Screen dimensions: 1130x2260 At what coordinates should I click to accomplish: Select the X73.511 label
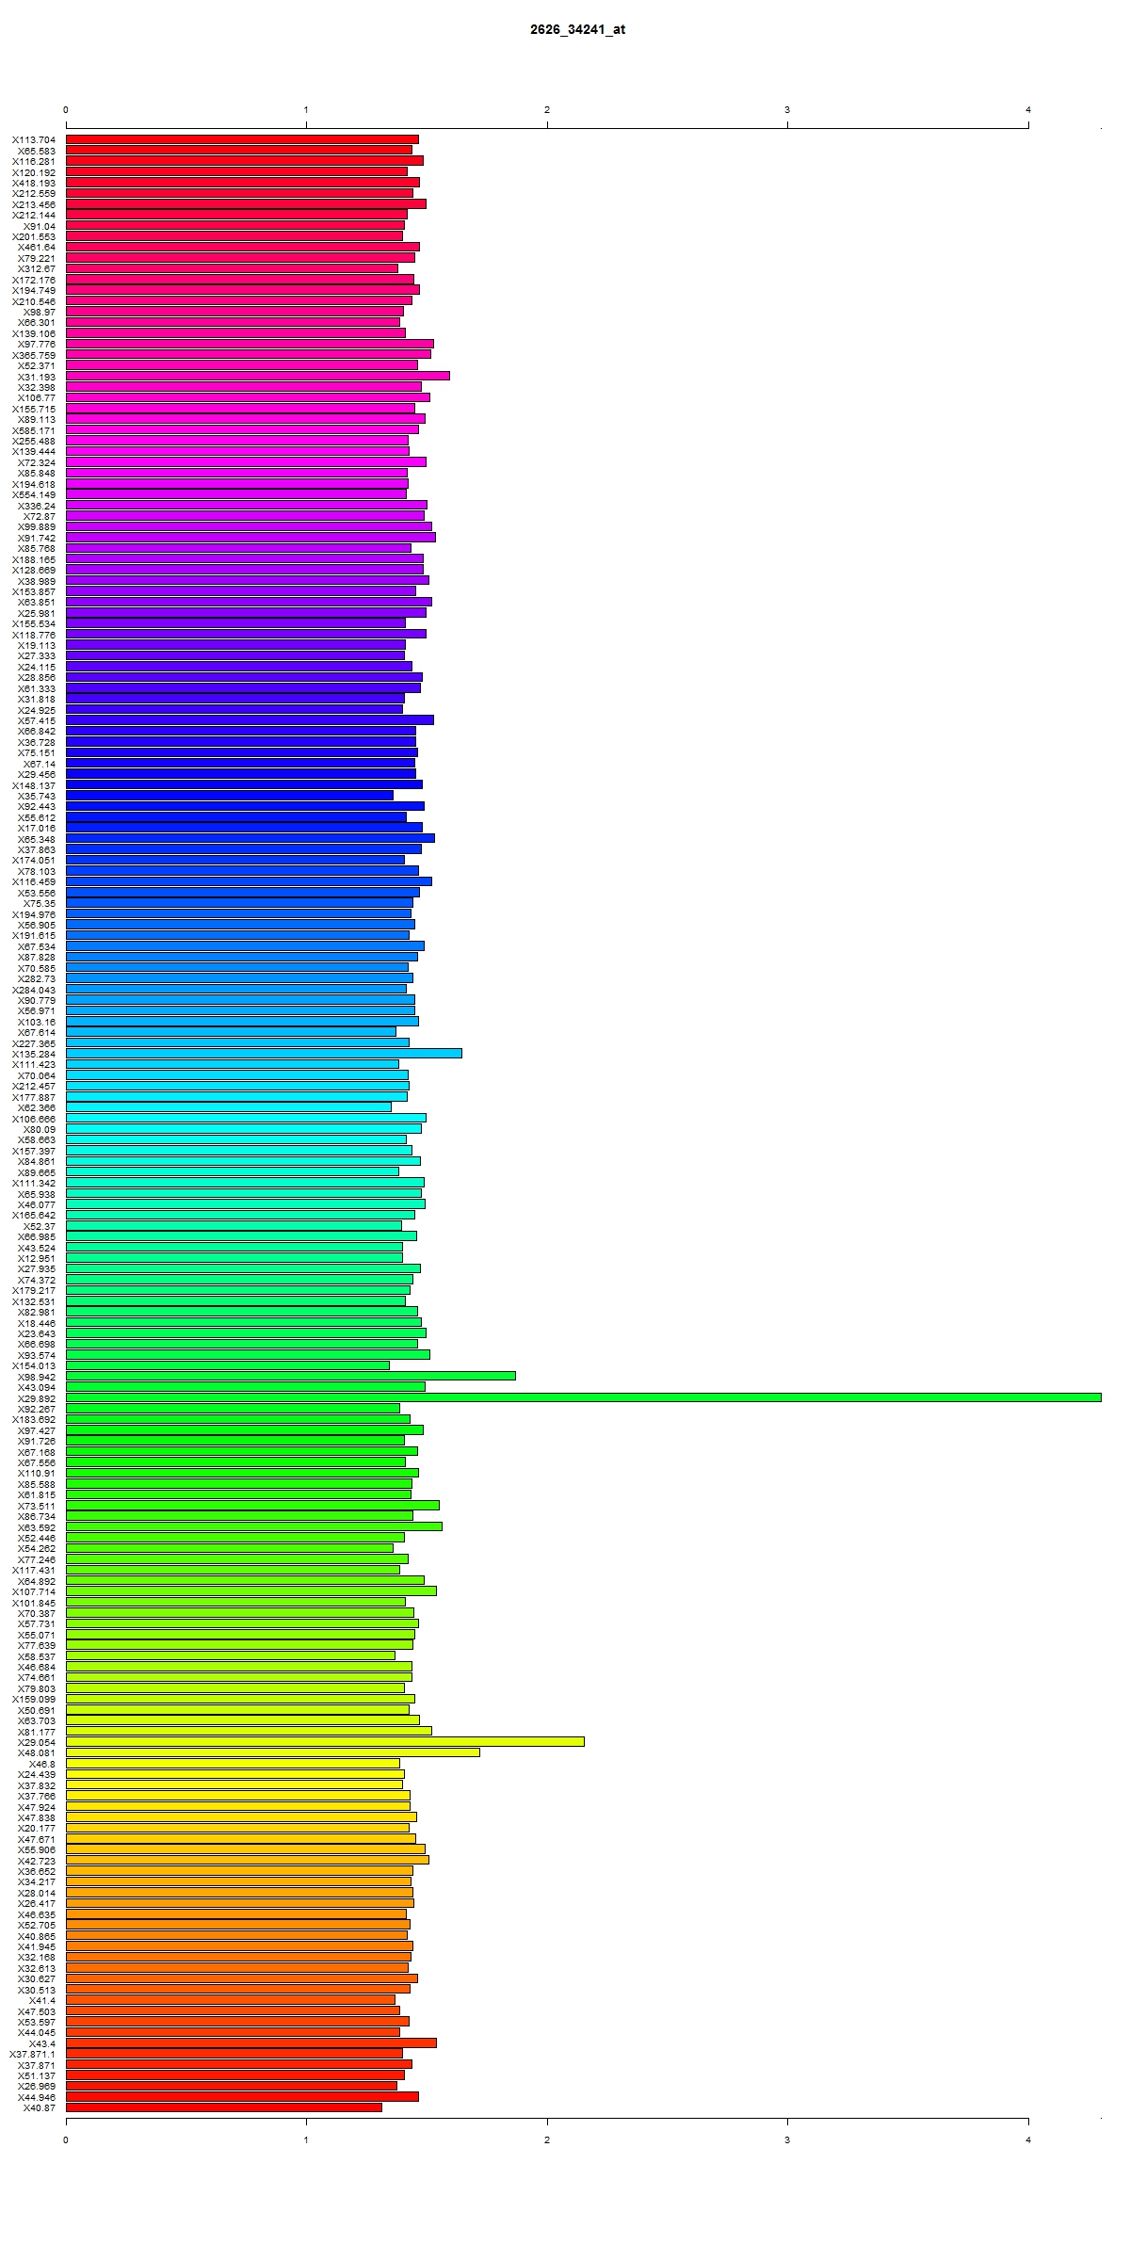tap(37, 1506)
